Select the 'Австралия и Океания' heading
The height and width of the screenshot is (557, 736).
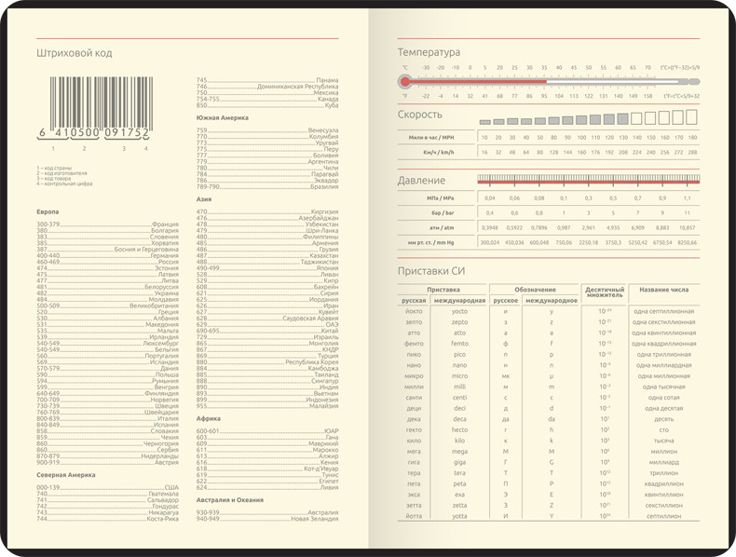[x=230, y=500]
